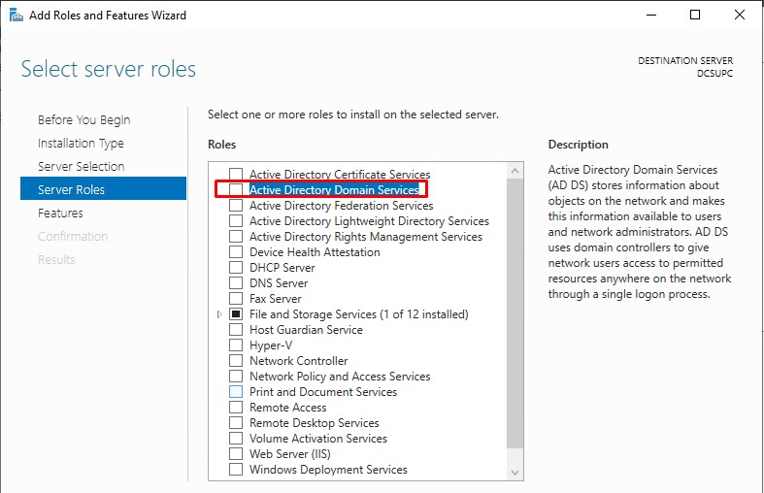Image resolution: width=764 pixels, height=493 pixels.
Task: Open the Features wizard page
Action: (x=60, y=214)
